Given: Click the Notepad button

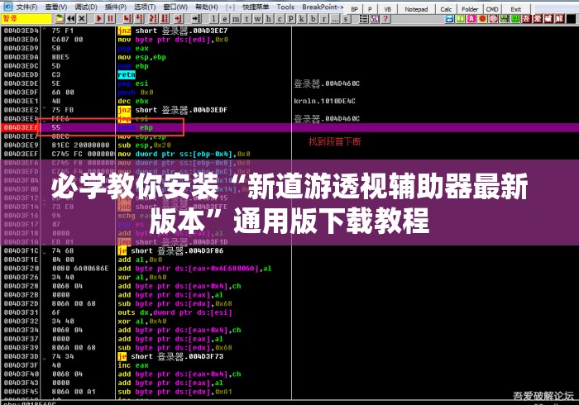Looking at the screenshot, I should coord(416,9).
